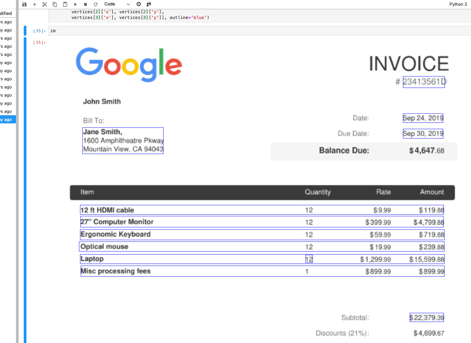Cut the selected cell using the scissors icon
The image size is (471, 343).
tap(45, 4)
